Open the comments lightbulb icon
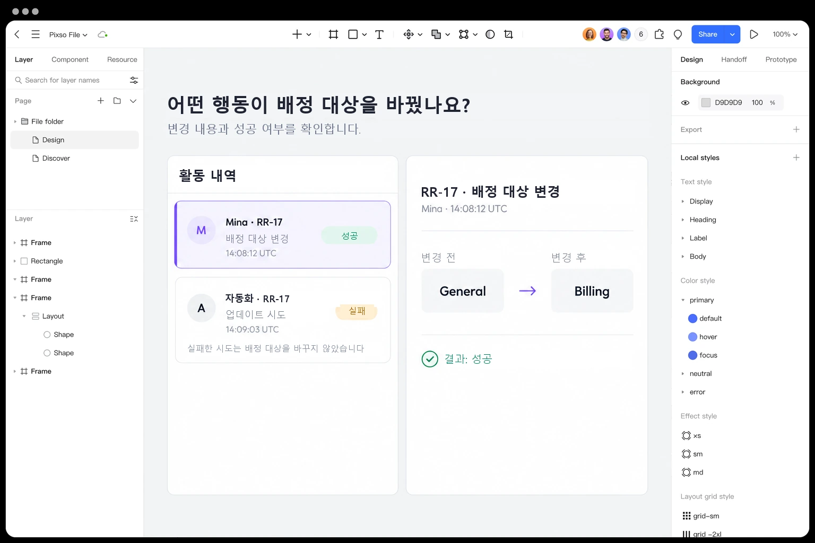 [678, 34]
